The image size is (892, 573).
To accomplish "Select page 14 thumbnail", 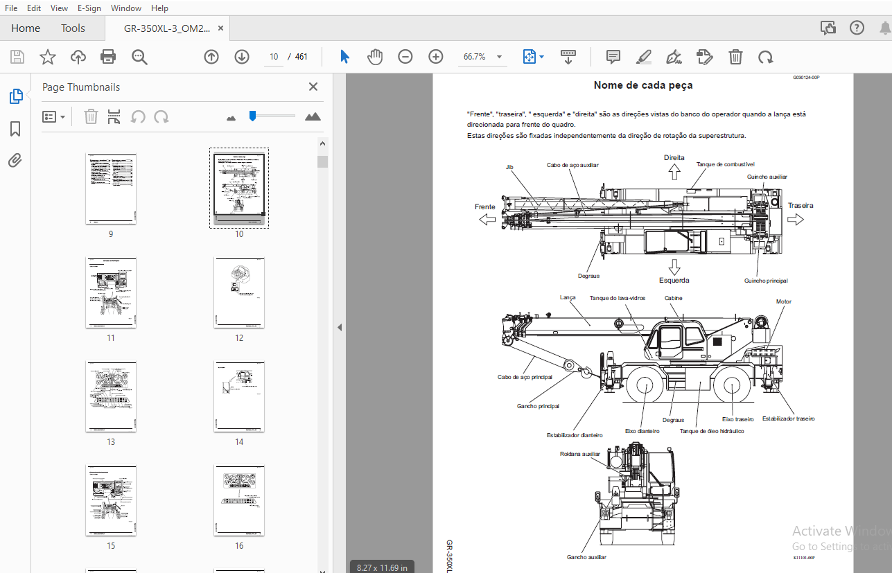I will coord(239,396).
